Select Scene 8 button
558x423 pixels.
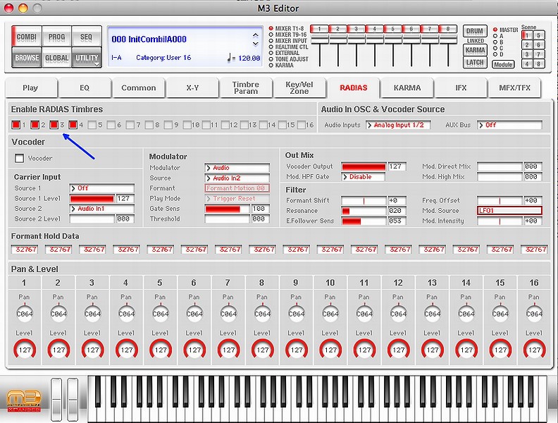[539, 64]
